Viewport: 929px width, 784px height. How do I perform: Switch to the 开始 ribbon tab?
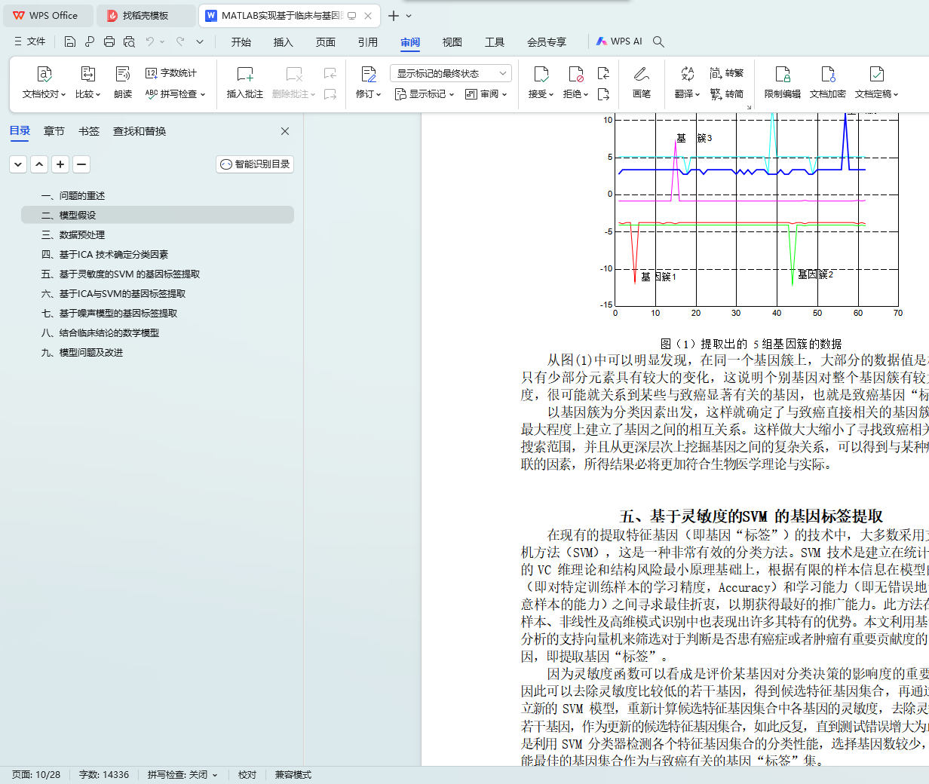pyautogui.click(x=241, y=42)
